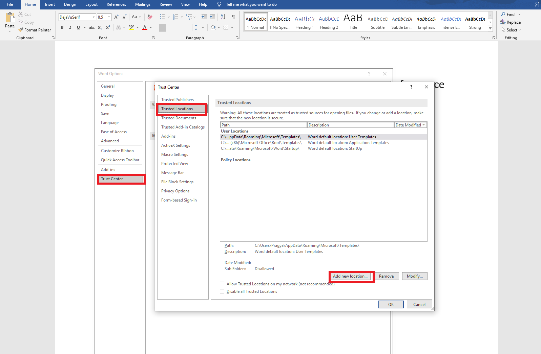Center align text
Viewport: 541px width, 354px height.
tap(171, 27)
